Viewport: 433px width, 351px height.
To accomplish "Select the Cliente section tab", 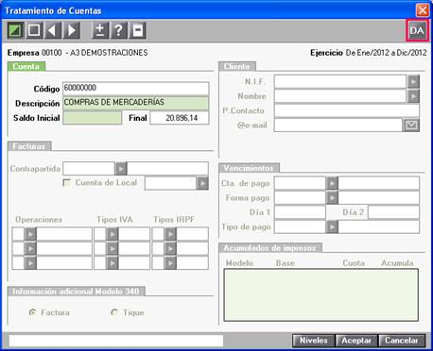I will point(237,66).
